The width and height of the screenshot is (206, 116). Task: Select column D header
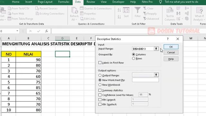[62, 38]
